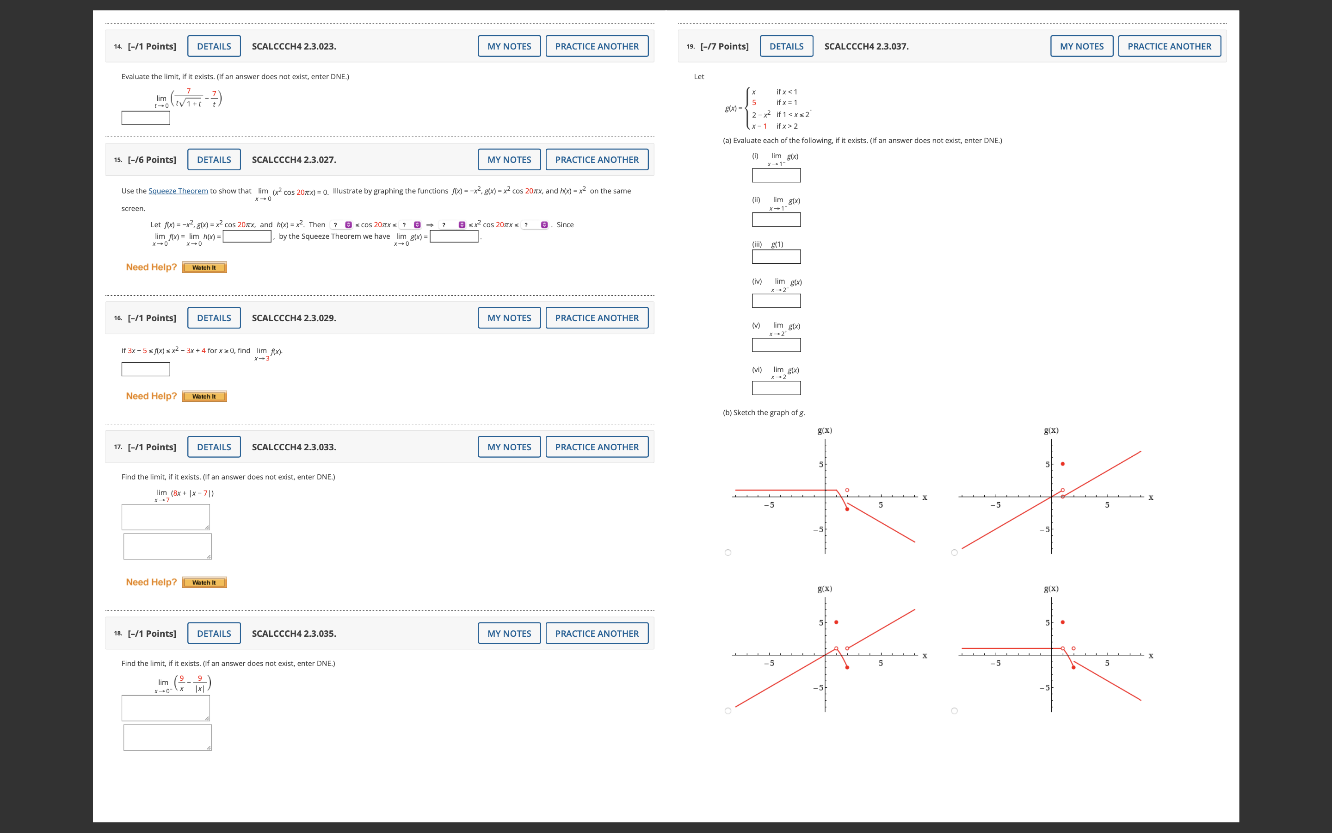1332x833 pixels.
Task: Click MY NOTES for question 14
Action: click(x=508, y=46)
